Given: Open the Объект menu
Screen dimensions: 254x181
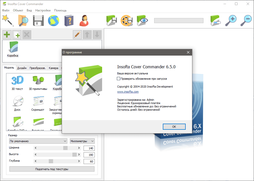Looking at the screenshot, I should pyautogui.click(x=18, y=10).
